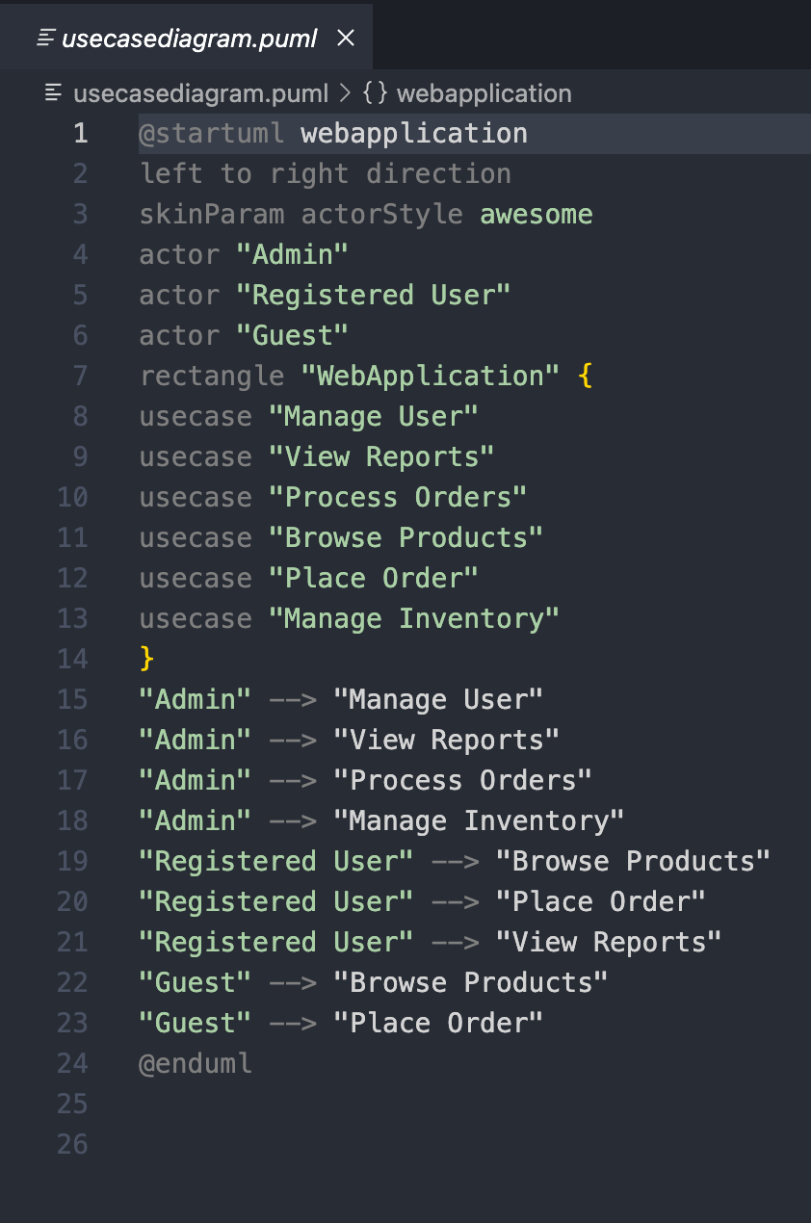This screenshot has height=1223, width=811.
Task: Click line number 14 in the gutter
Action: (x=72, y=660)
